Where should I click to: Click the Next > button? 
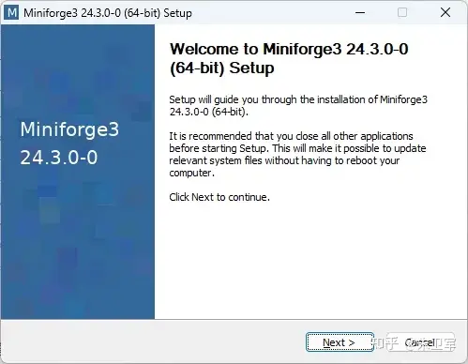pyautogui.click(x=340, y=342)
